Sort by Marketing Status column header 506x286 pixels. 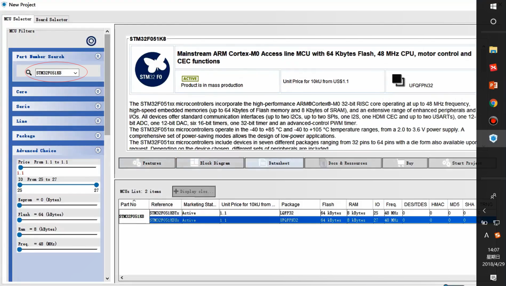(x=200, y=204)
